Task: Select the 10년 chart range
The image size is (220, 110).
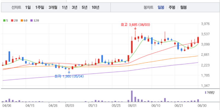Action: (x=95, y=7)
